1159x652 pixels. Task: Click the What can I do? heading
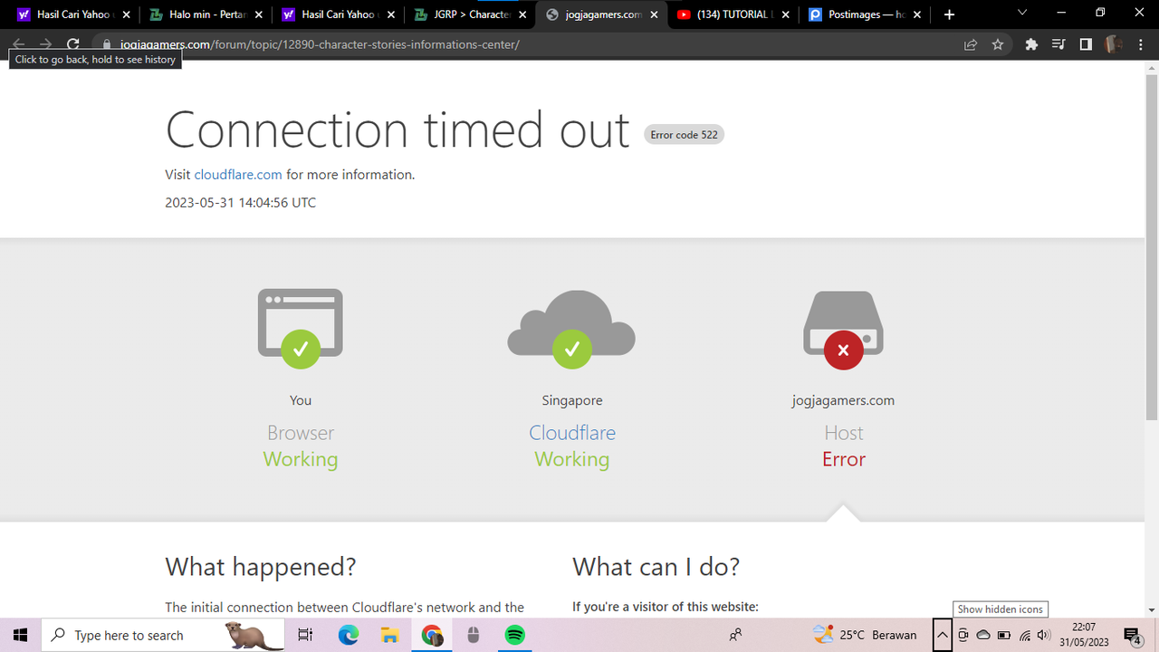656,567
